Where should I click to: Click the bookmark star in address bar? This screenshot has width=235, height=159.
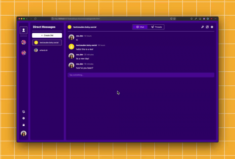[174, 19]
